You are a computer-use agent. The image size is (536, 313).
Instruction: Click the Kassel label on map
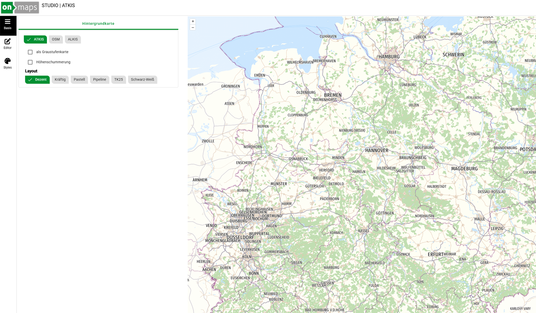tap(364, 231)
